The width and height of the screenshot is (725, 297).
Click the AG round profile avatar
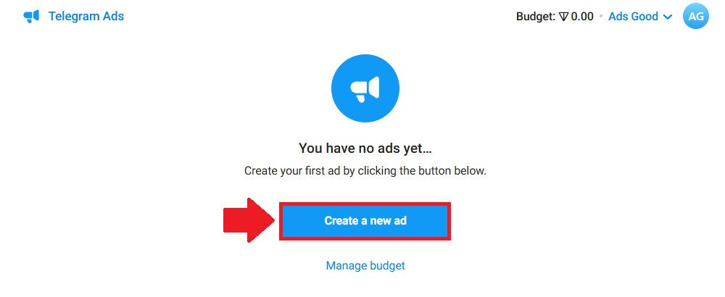click(x=696, y=16)
